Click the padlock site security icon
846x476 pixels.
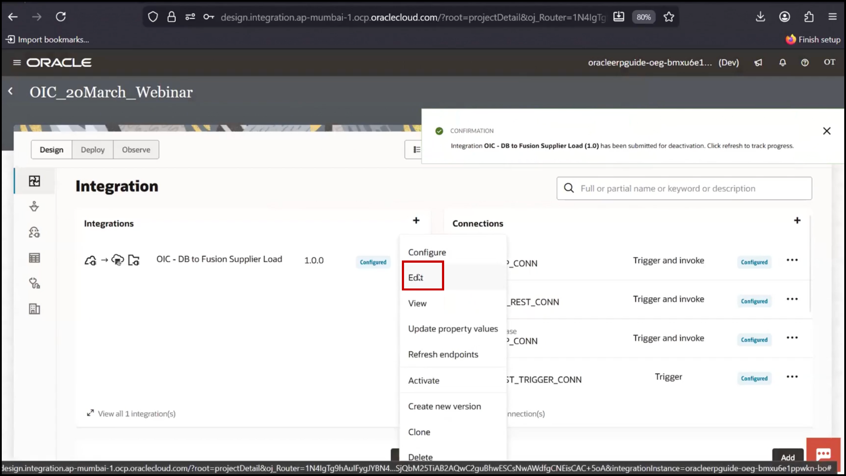171,17
